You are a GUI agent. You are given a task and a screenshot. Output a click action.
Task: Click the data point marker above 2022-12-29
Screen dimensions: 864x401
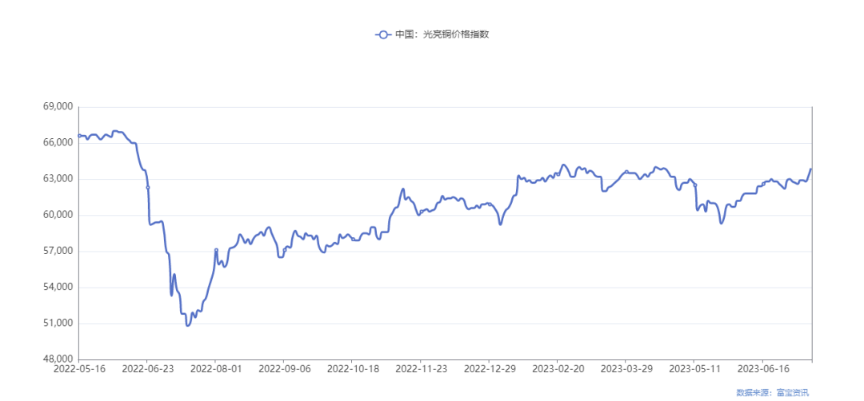[490, 204]
